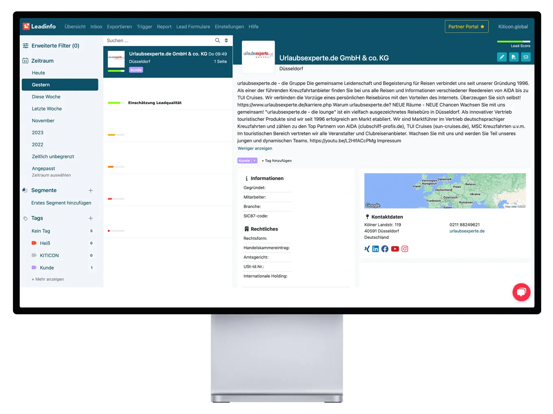Open the Kiticon.global account menu
The height and width of the screenshot is (414, 553).
pos(513,26)
